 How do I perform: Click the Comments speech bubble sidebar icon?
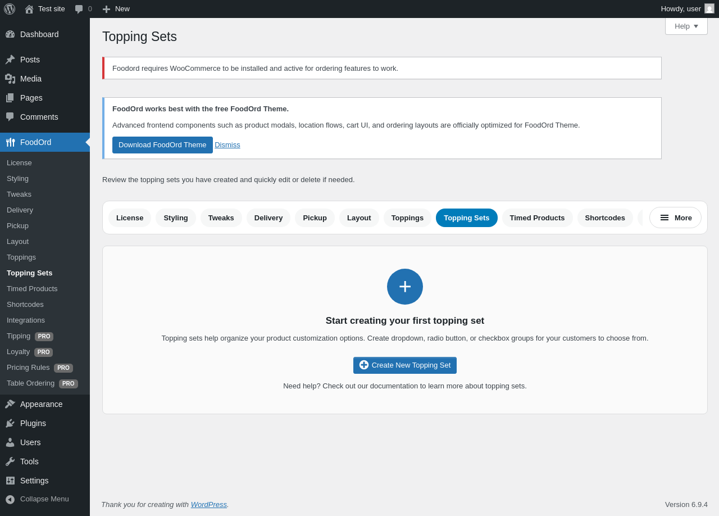click(x=10, y=117)
